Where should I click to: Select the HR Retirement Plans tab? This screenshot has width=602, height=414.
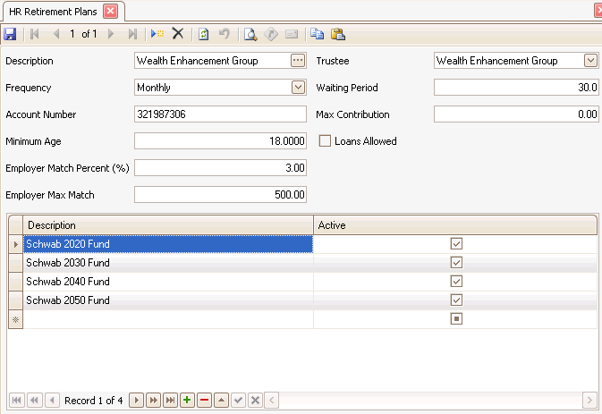[53, 11]
